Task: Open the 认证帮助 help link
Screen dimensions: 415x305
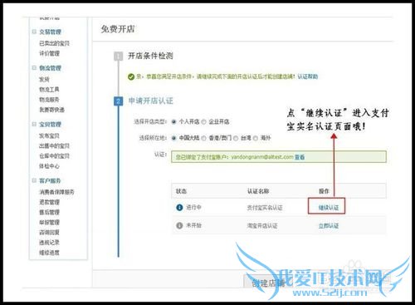Action: point(308,76)
